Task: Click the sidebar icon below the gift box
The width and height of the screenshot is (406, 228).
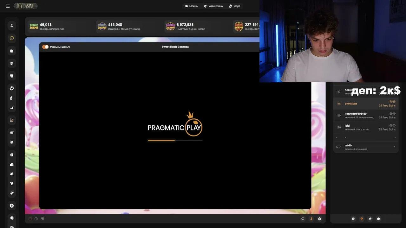Action: point(12,164)
